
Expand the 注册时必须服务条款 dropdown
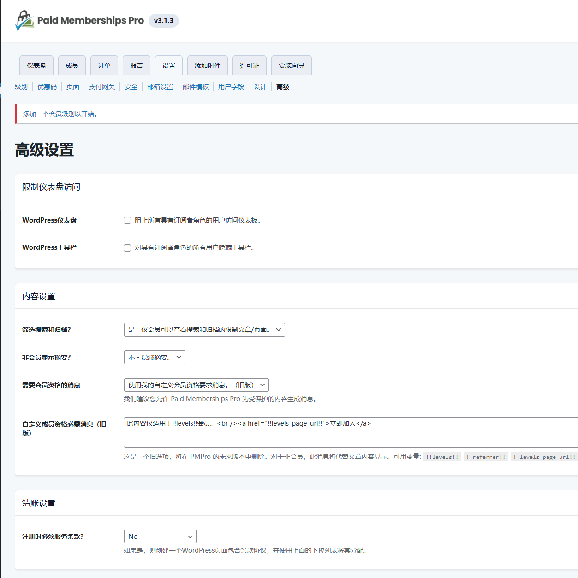point(160,536)
